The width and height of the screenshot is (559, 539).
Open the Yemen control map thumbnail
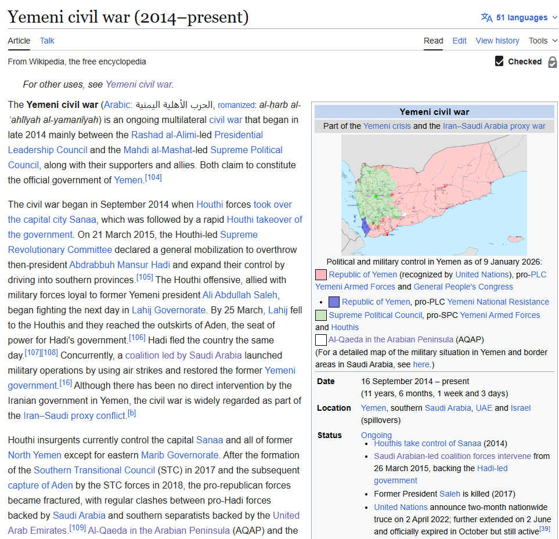434,195
